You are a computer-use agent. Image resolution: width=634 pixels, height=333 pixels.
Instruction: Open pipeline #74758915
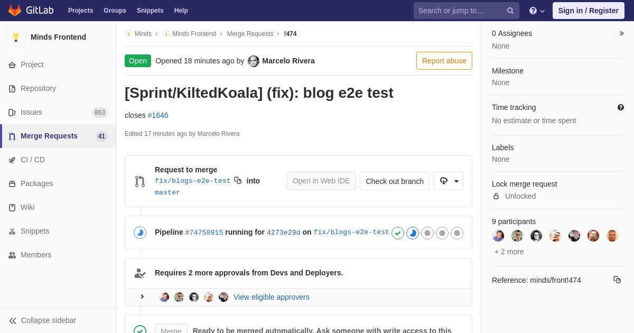(204, 233)
